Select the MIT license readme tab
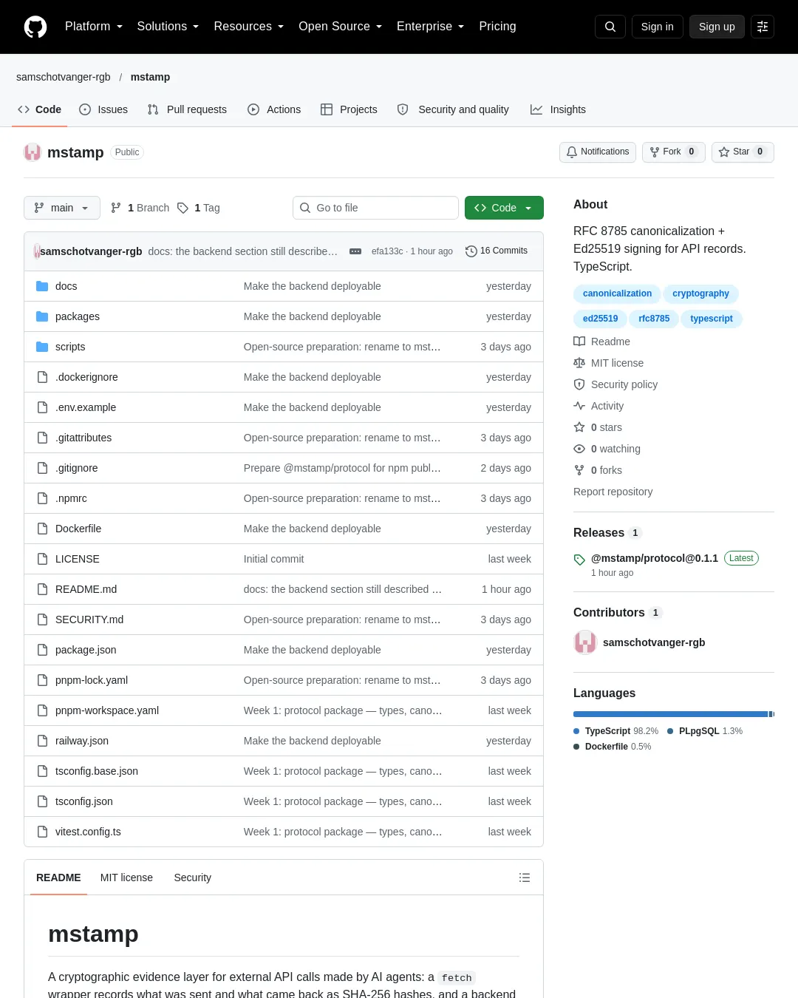 (126, 878)
